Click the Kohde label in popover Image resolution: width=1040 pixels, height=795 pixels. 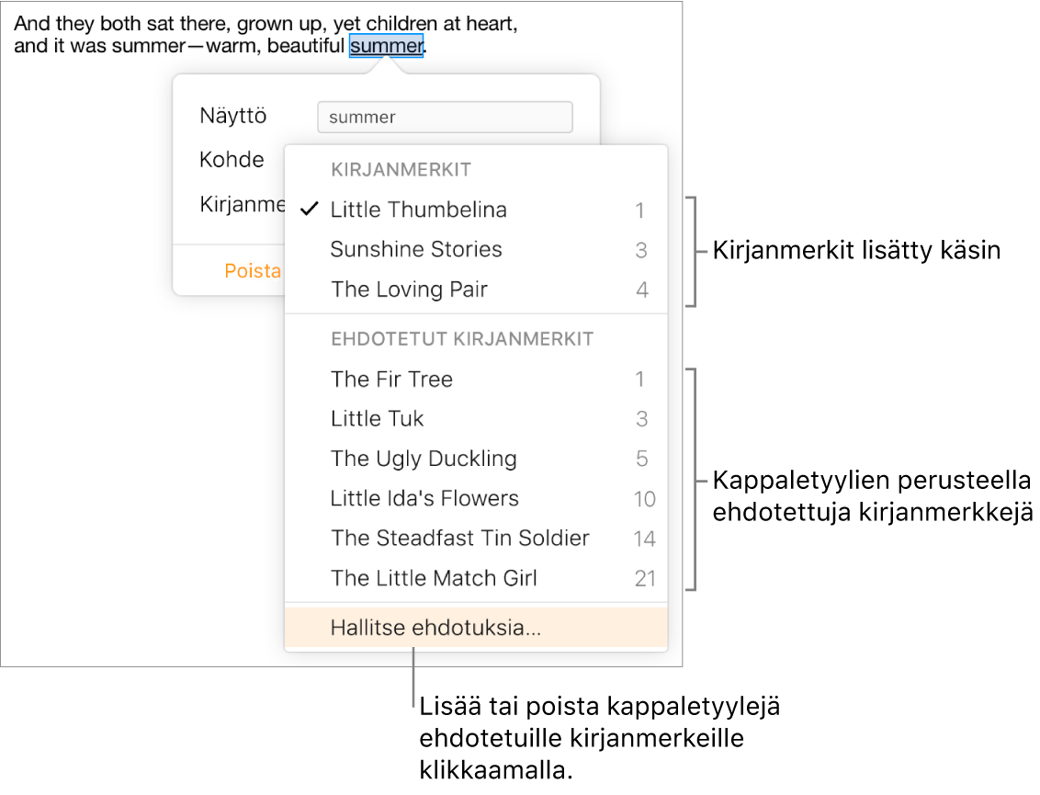tap(232, 160)
